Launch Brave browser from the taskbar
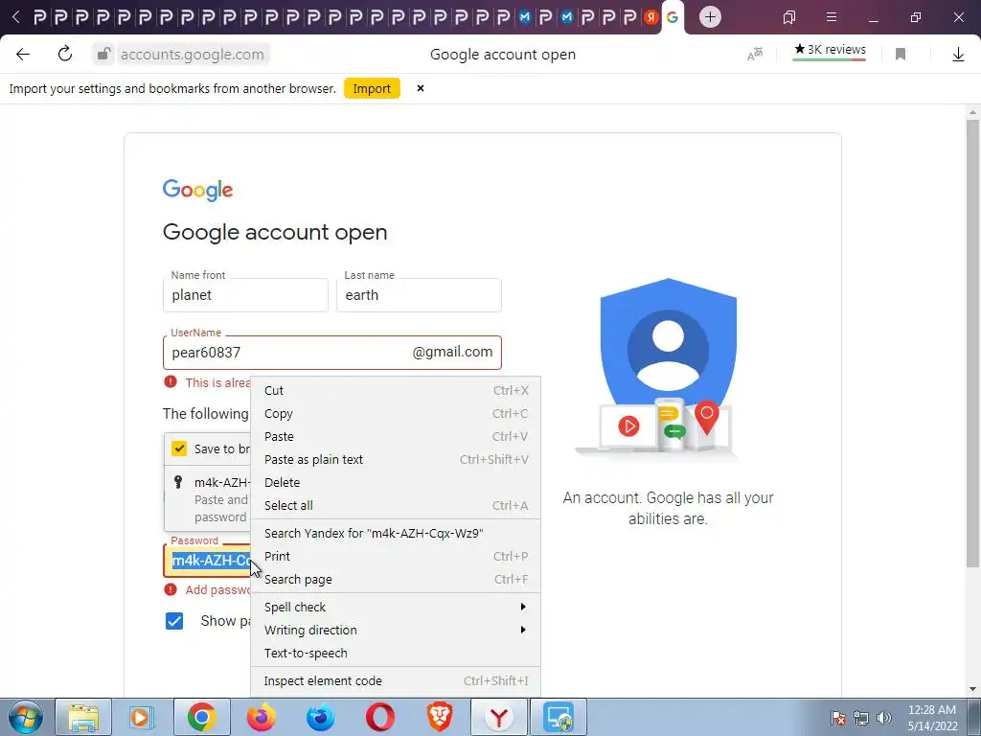The height and width of the screenshot is (736, 981). pos(439,717)
